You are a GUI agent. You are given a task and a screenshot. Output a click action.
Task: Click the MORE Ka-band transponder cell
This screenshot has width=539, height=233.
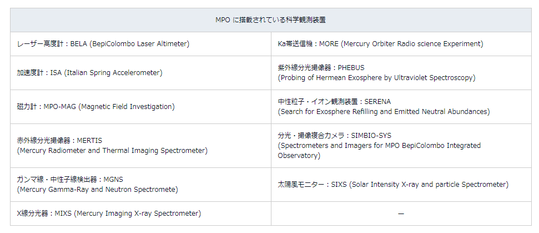tap(380, 44)
